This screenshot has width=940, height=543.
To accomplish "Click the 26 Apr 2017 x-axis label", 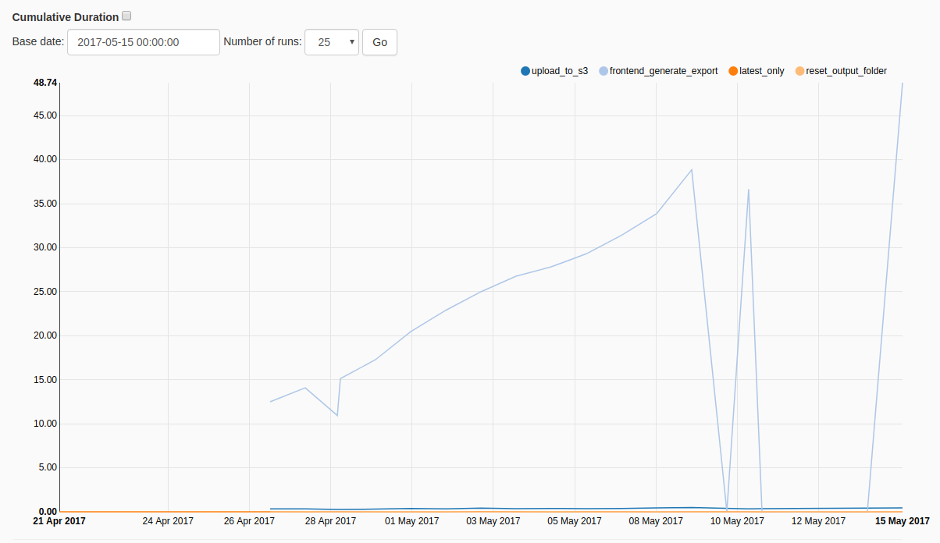I will point(249,520).
